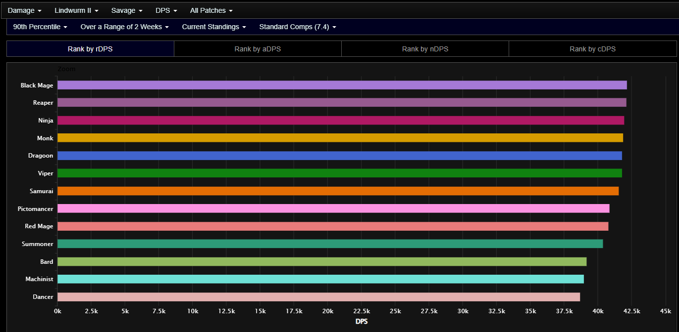Viewport: 679px width, 332px height.
Task: Click the Reaper bar in chart
Action: (342, 102)
